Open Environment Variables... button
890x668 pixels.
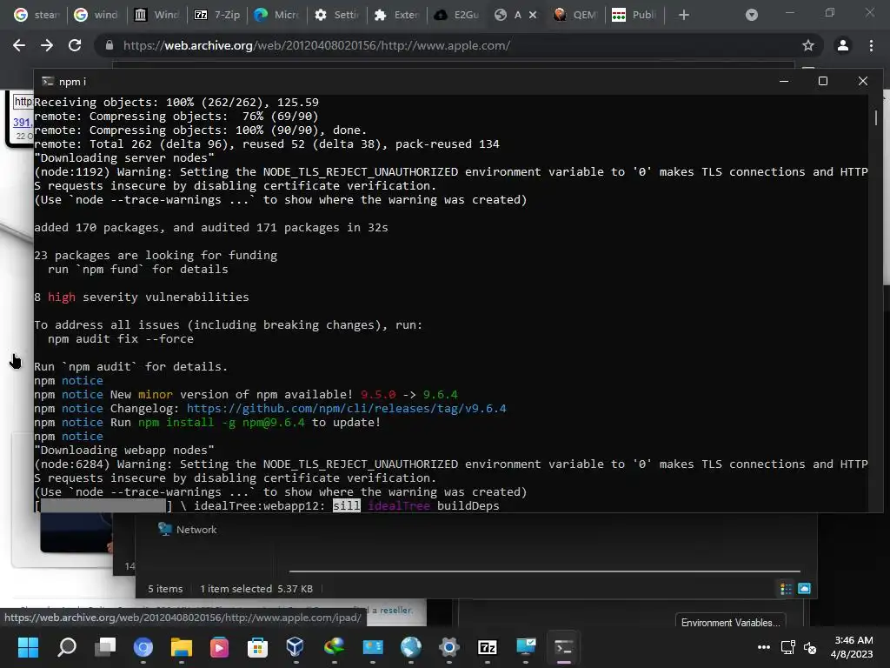[730, 622]
